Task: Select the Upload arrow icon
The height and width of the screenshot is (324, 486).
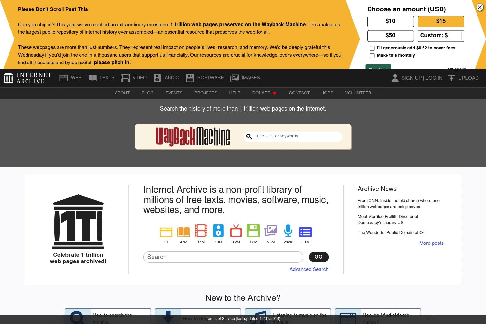Action: (451, 78)
